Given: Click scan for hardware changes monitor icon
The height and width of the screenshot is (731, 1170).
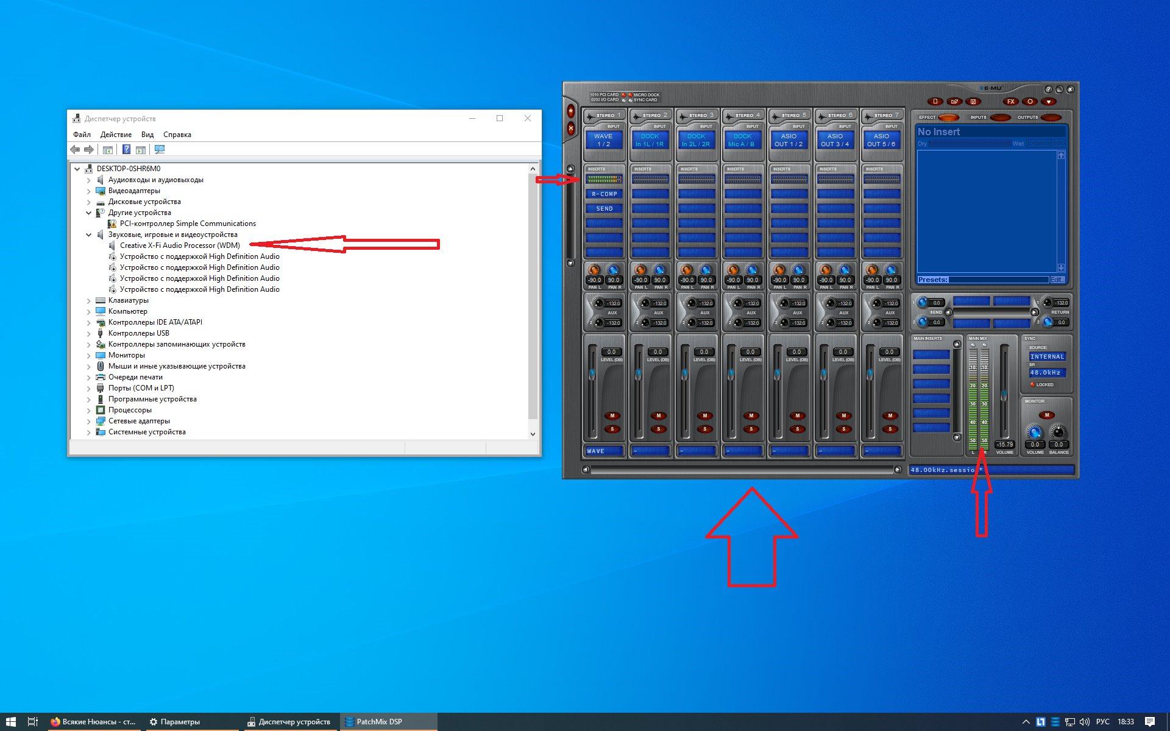Looking at the screenshot, I should coord(160,150).
